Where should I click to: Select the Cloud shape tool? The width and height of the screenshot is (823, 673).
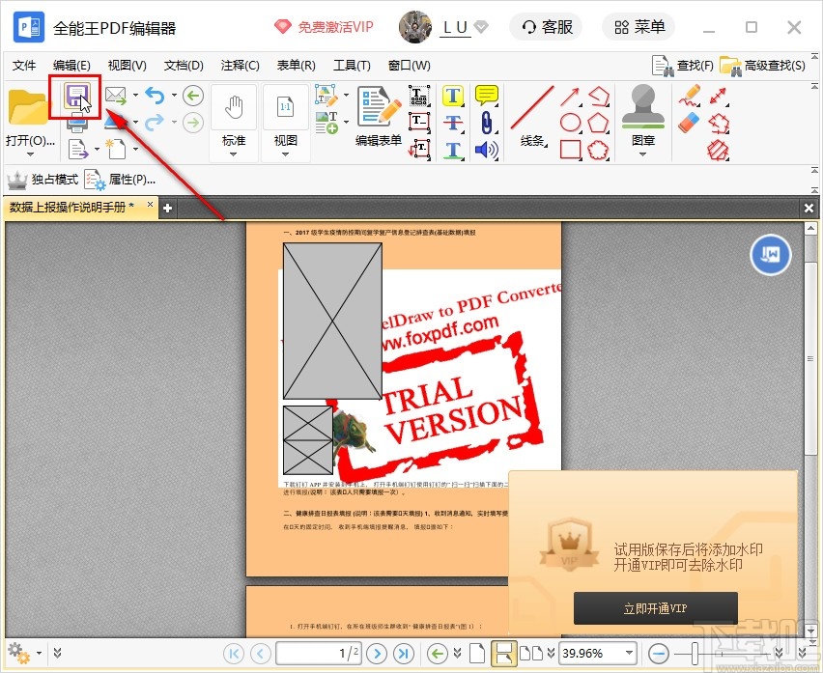pyautogui.click(x=598, y=150)
